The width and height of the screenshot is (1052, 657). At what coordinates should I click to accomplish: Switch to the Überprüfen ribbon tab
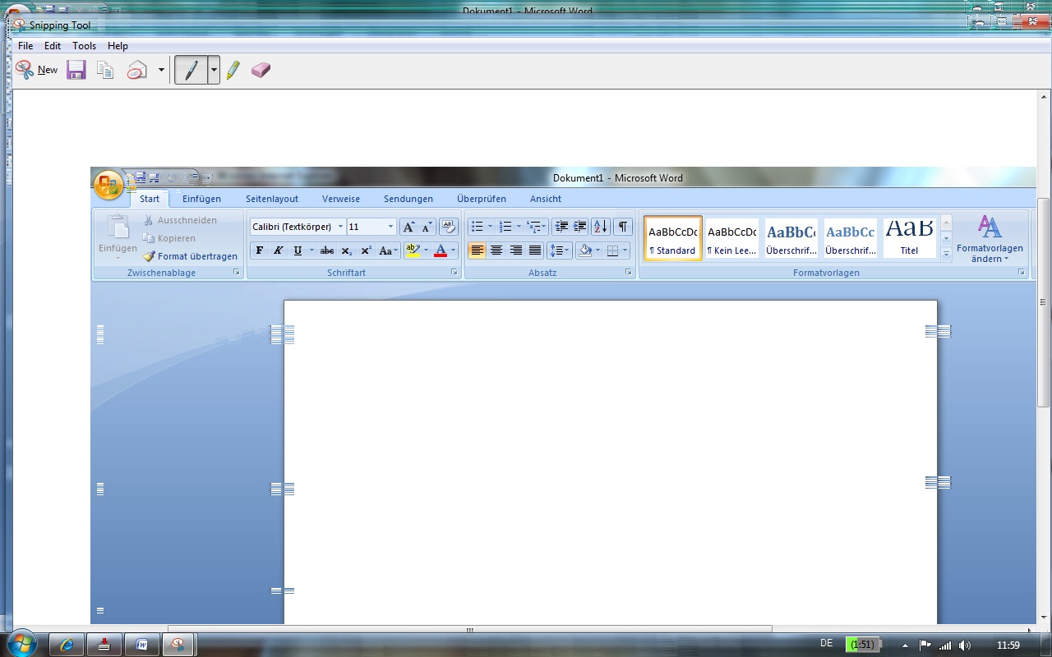pos(482,199)
